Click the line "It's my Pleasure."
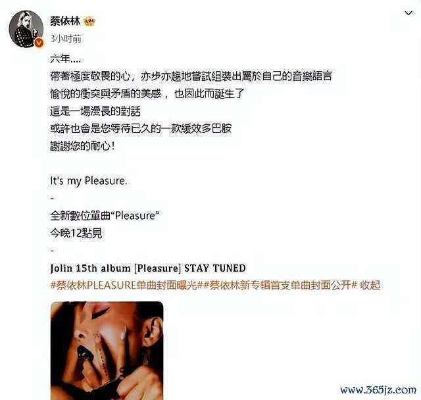 point(89,181)
